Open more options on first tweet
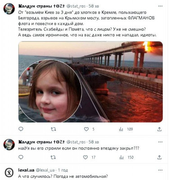 click(x=160, y=6)
